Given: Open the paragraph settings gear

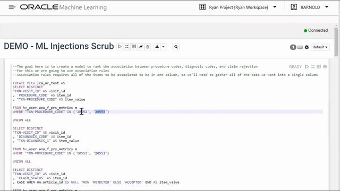Looking at the screenshot, I should coord(325,66).
